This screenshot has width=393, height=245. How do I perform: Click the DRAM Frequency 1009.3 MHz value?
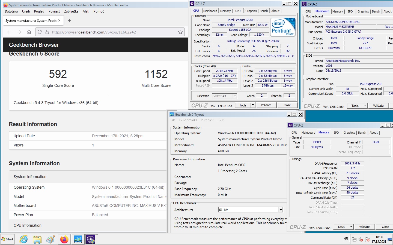pos(352,163)
